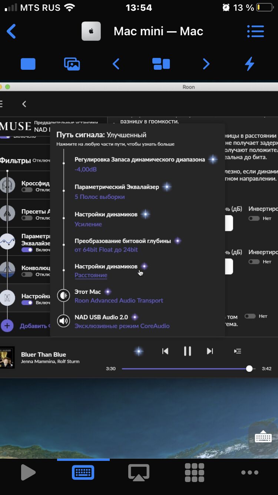The height and width of the screenshot is (495, 278).
Task: Select the Кроссфид headphones filter icon
Action: click(7, 184)
